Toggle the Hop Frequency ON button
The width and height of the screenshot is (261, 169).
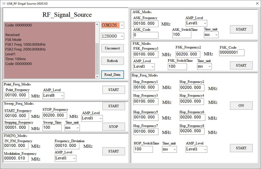pos(241,106)
